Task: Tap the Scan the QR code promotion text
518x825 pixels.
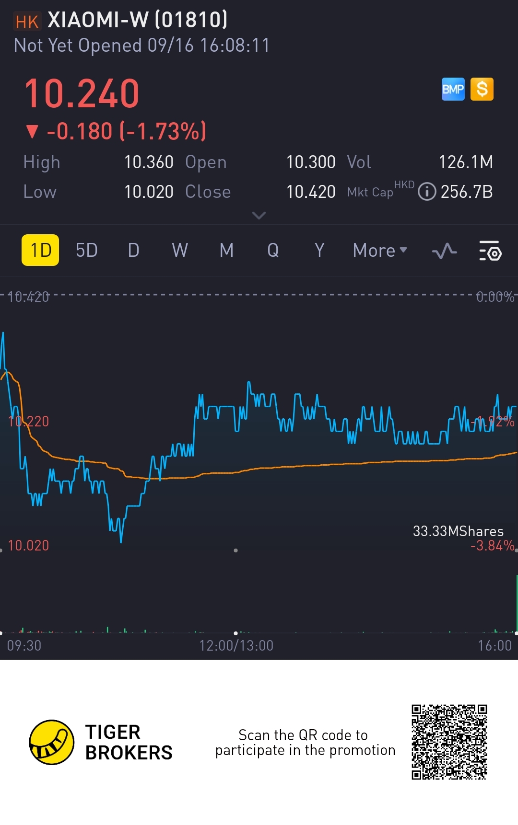Action: (305, 742)
